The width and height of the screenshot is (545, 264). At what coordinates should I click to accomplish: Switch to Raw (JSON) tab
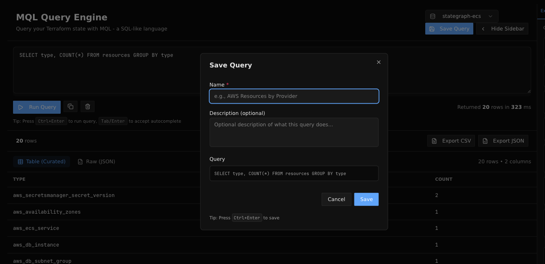[x=97, y=162]
